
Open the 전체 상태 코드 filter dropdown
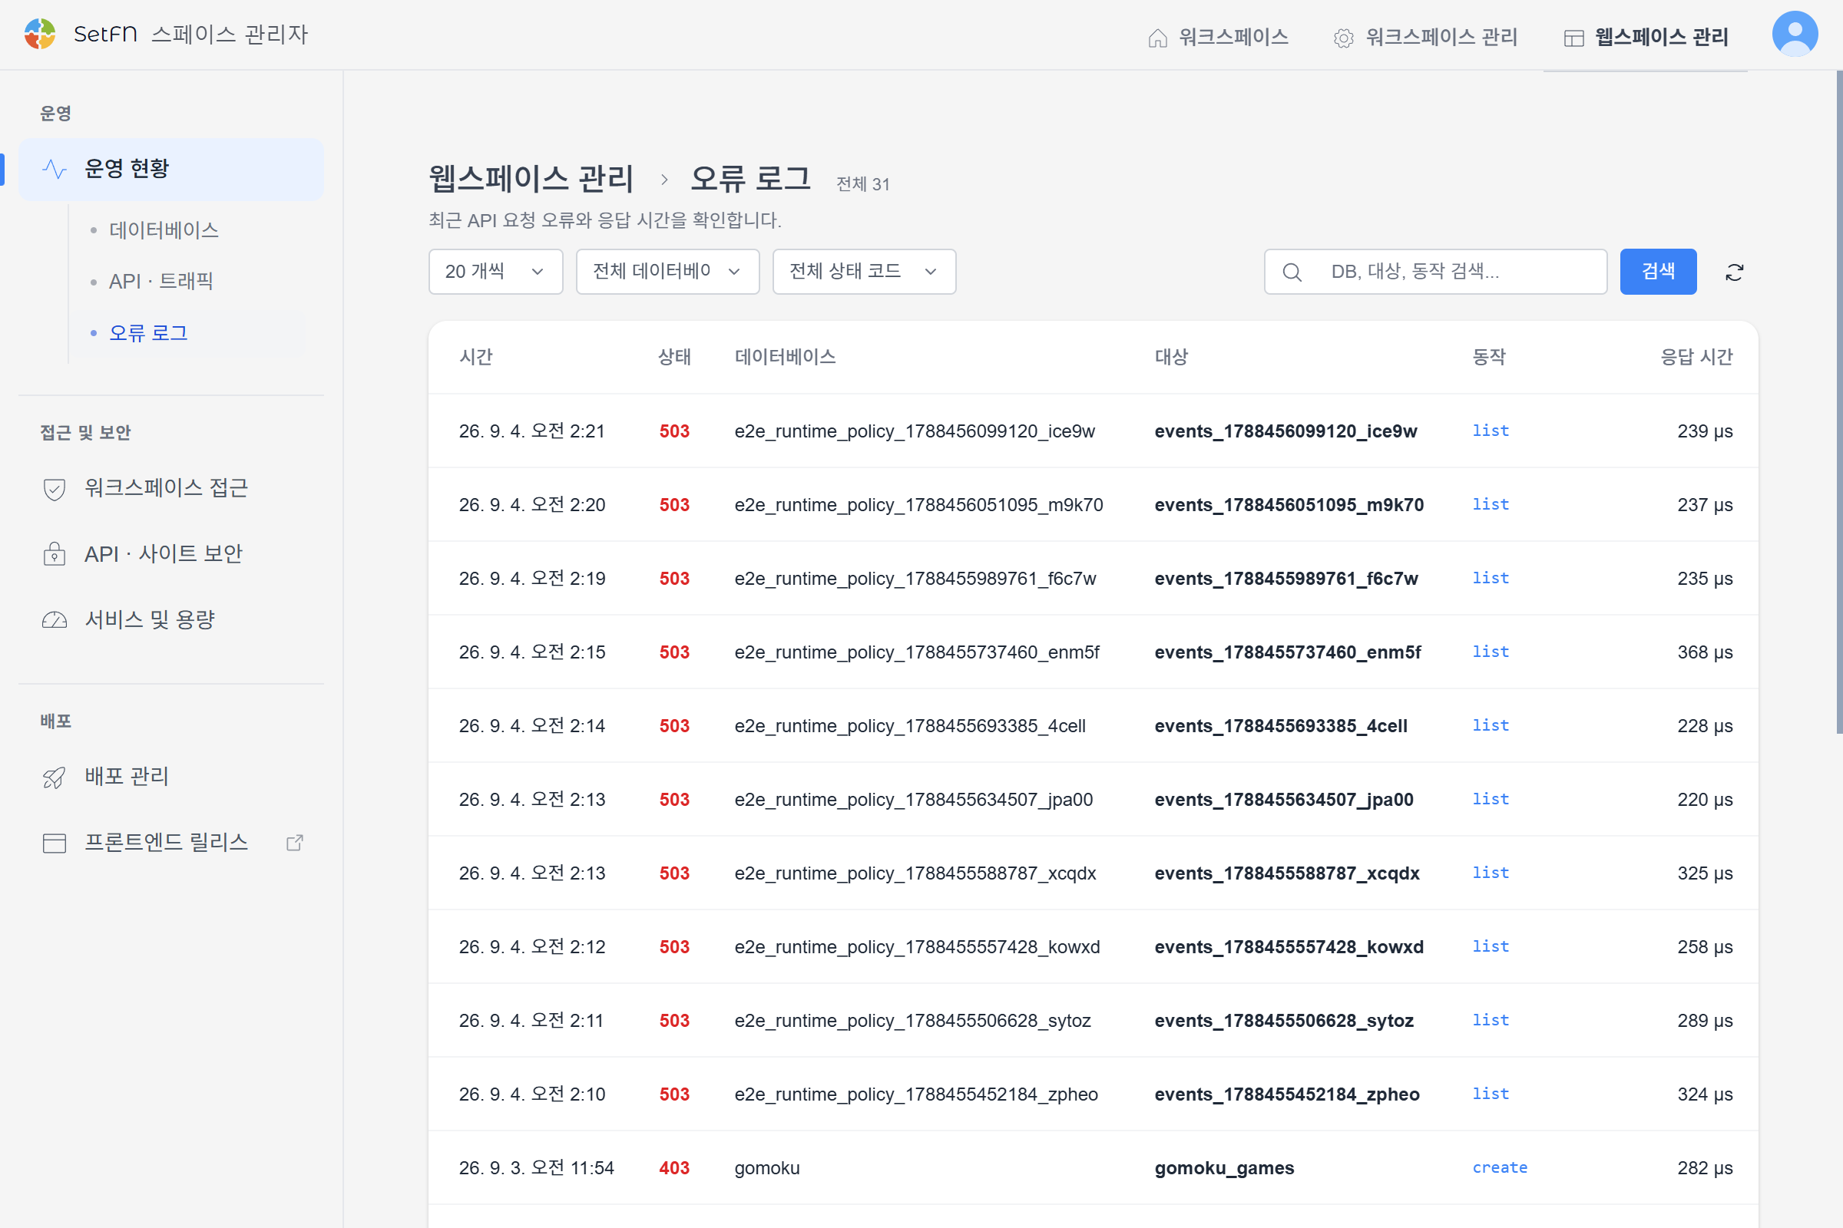[863, 272]
